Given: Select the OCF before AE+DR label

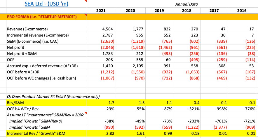Looking at the screenshot, I should [22, 72].
